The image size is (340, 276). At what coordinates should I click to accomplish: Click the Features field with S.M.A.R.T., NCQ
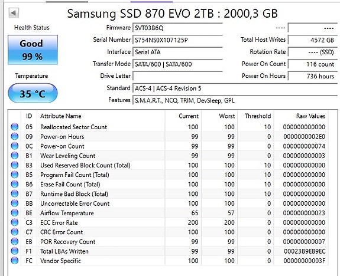[235, 100]
